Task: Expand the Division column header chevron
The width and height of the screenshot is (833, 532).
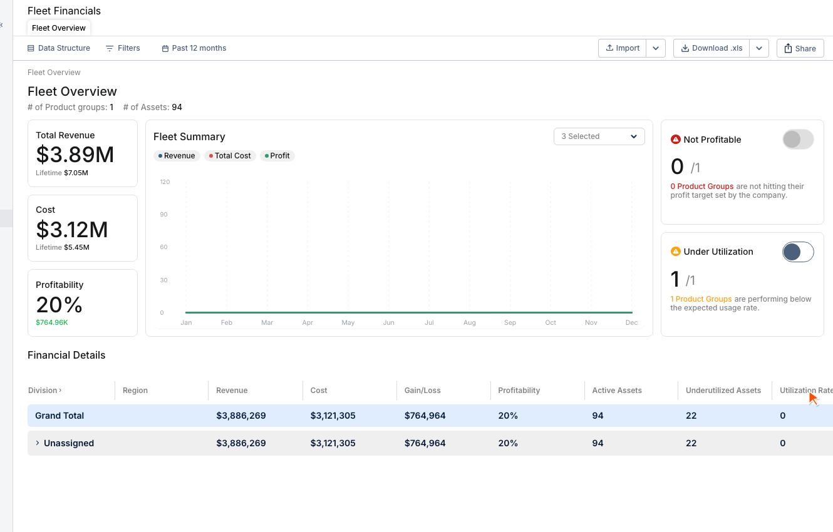Action: pos(60,391)
